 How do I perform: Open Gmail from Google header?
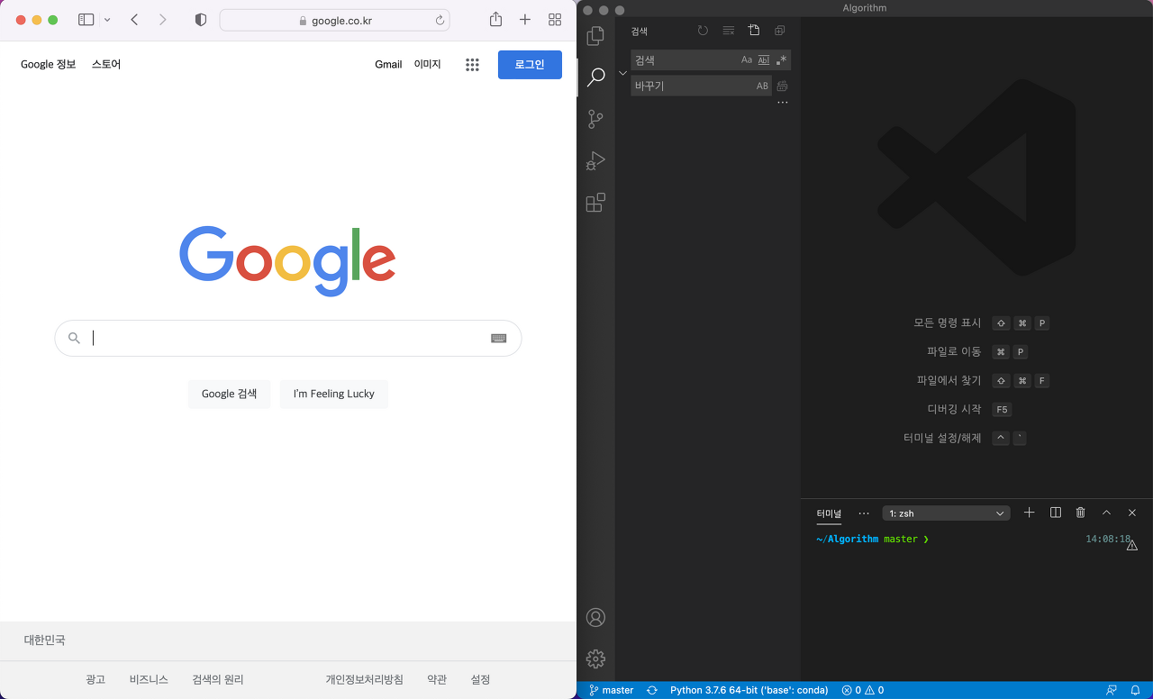click(x=388, y=64)
